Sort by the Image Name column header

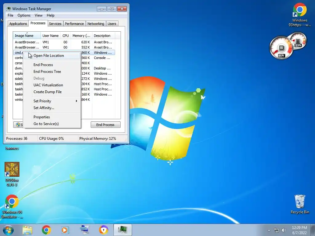[x=27, y=36]
